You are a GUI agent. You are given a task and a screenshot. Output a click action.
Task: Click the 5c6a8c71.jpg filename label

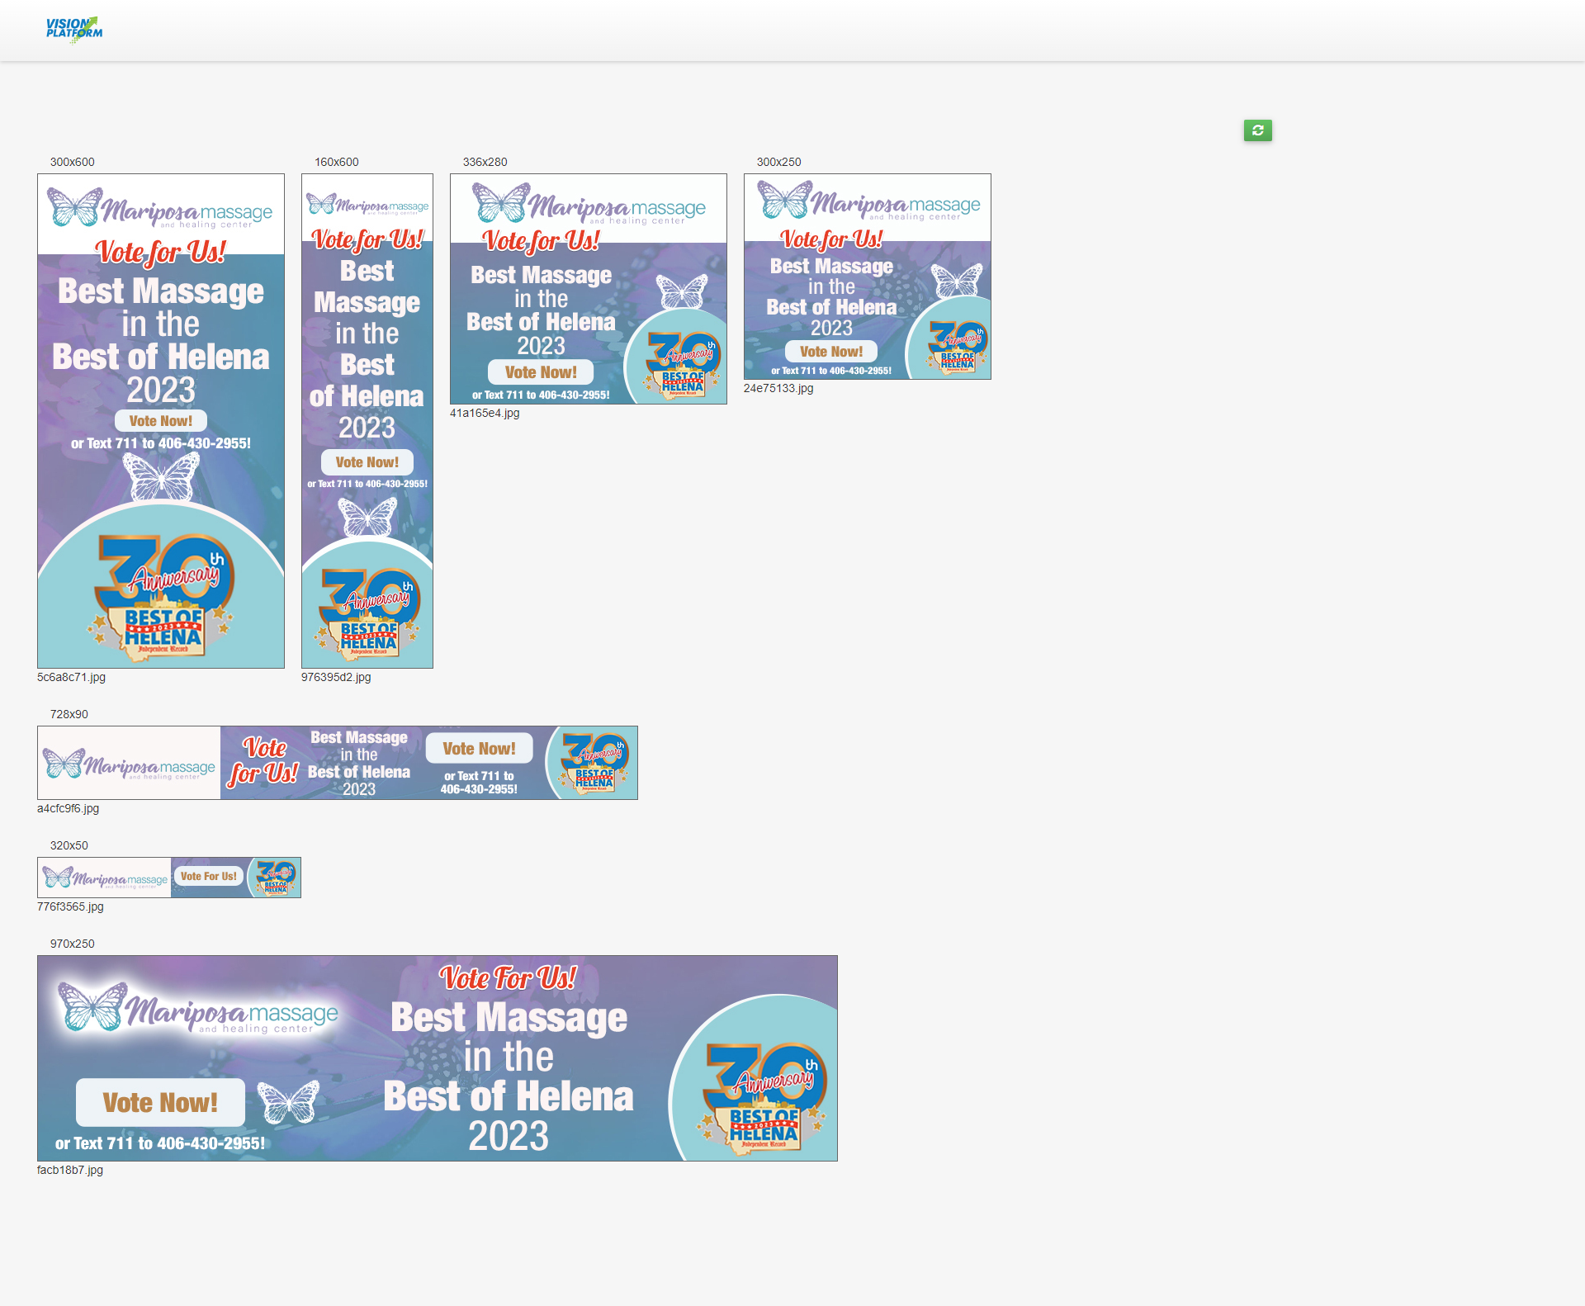click(71, 677)
